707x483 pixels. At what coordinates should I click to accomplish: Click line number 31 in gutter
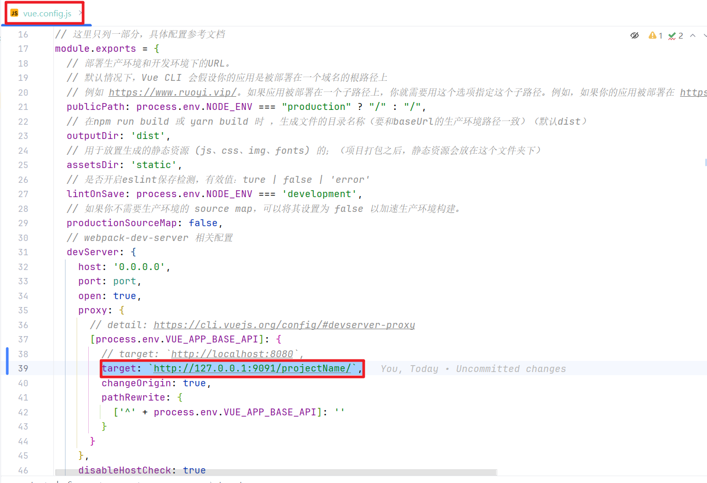[x=23, y=252]
